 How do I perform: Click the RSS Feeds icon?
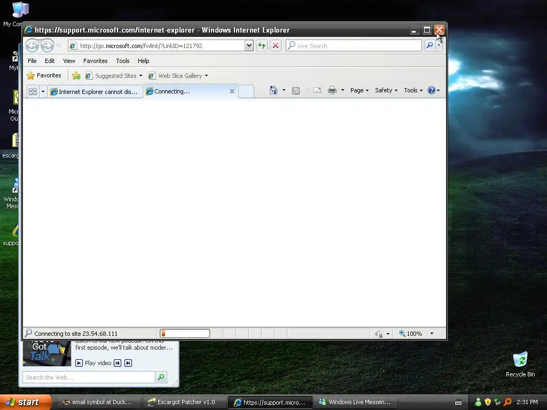(x=296, y=91)
